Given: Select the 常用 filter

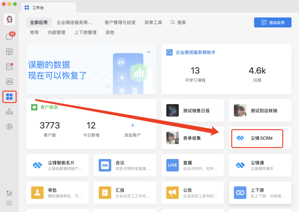Looking at the screenshot, I should click(34, 32).
